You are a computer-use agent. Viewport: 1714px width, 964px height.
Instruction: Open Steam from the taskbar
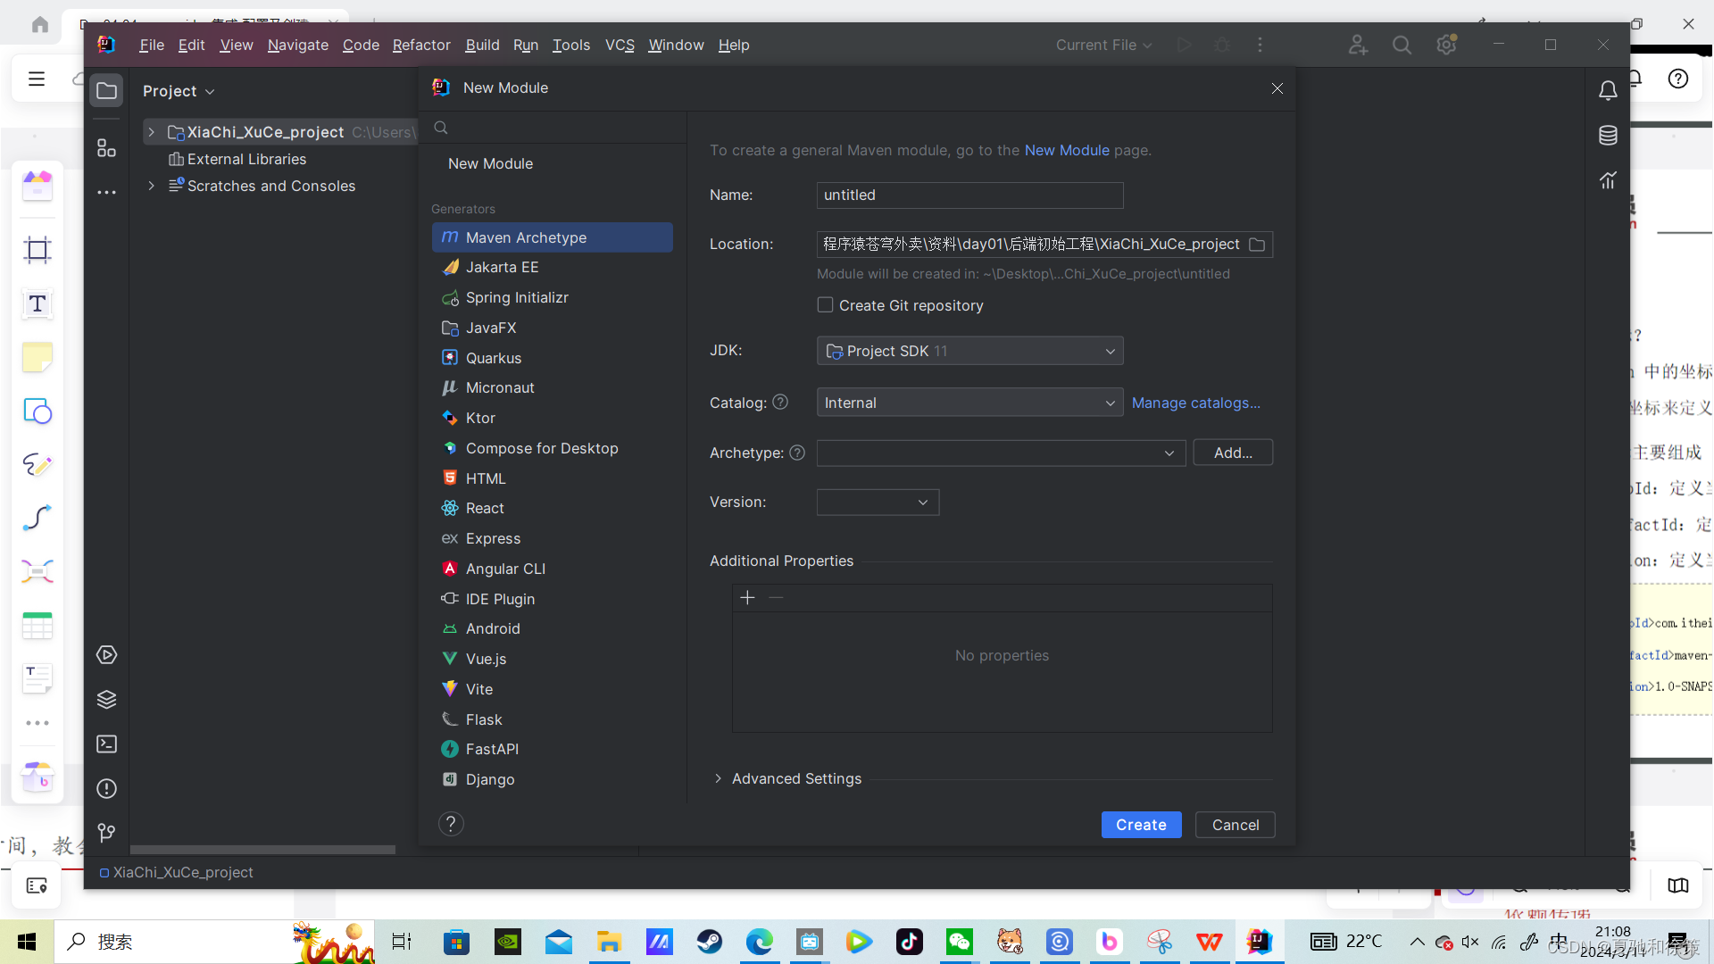click(x=710, y=942)
